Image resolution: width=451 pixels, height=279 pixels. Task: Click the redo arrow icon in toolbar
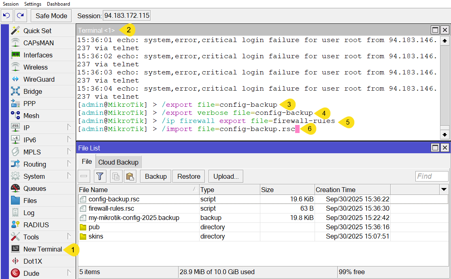click(20, 16)
